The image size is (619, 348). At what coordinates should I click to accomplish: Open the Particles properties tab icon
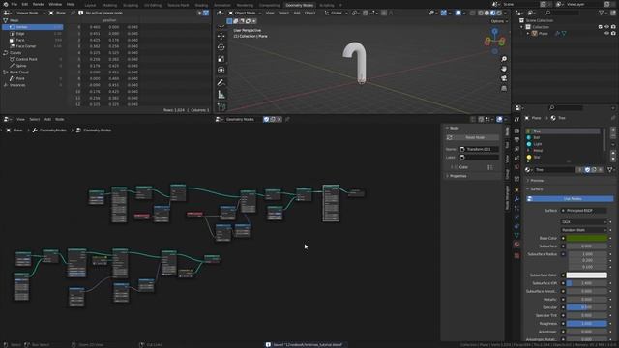516,208
